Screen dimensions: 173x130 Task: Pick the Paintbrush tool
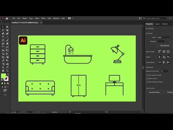[7, 40]
